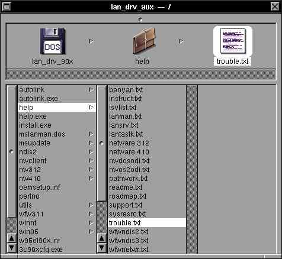Viewport: 282px width, 259px height.
Task: Expand the mslanman.dos folder arrow
Action: 91,134
